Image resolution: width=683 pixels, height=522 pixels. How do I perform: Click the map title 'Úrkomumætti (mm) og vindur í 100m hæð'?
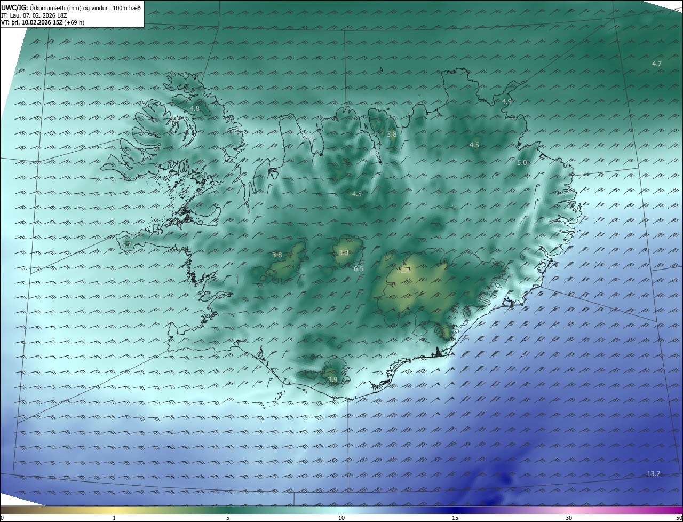pos(85,7)
